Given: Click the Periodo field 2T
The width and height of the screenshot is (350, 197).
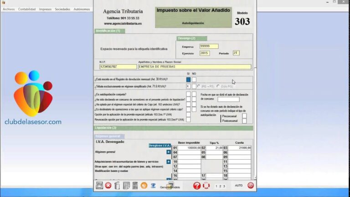Looking at the screenshot, I should [x=236, y=53].
